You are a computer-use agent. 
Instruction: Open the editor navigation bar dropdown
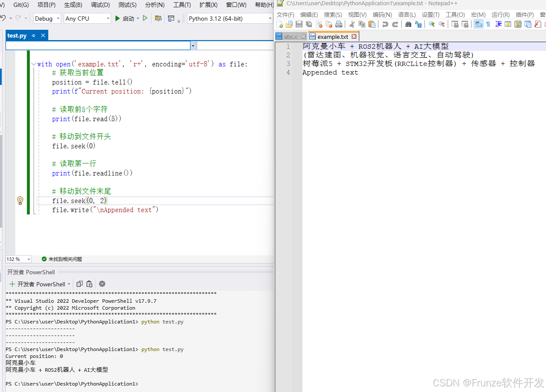tap(193, 45)
